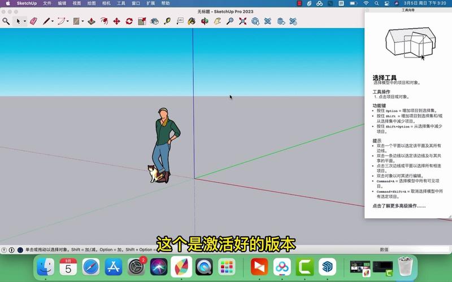Launch Siri from the Dock
This screenshot has width=452, height=282.
pos(159,267)
